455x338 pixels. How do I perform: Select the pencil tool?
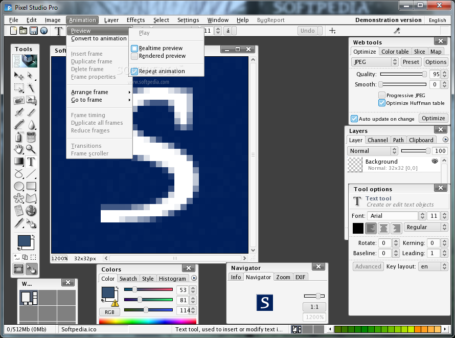click(x=19, y=124)
